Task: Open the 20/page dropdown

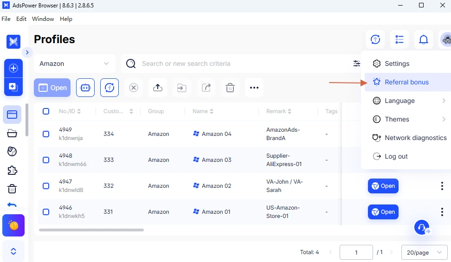Action: click(424, 252)
